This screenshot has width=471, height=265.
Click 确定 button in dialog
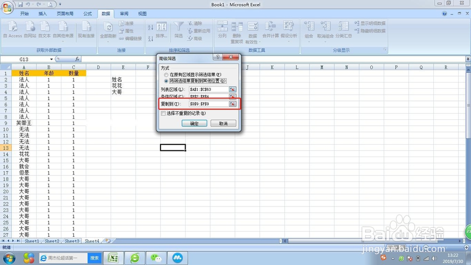tap(195, 124)
